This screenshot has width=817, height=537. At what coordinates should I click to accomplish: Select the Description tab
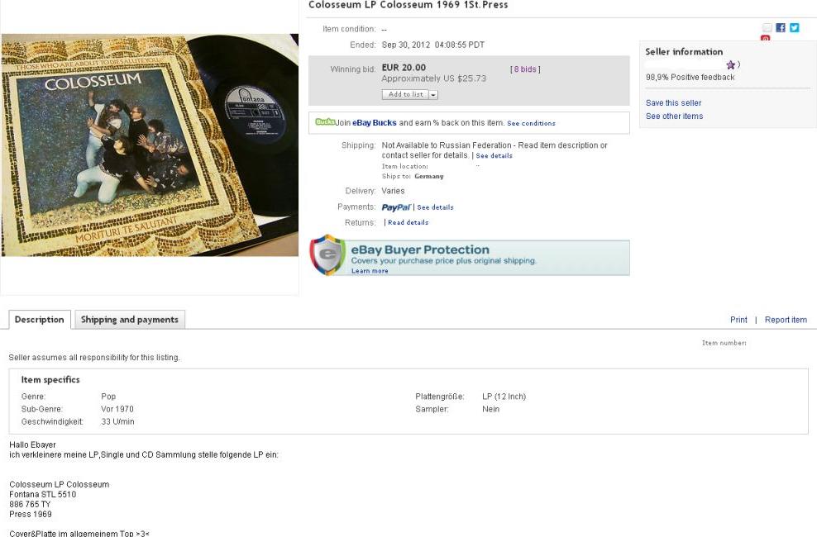tap(39, 320)
